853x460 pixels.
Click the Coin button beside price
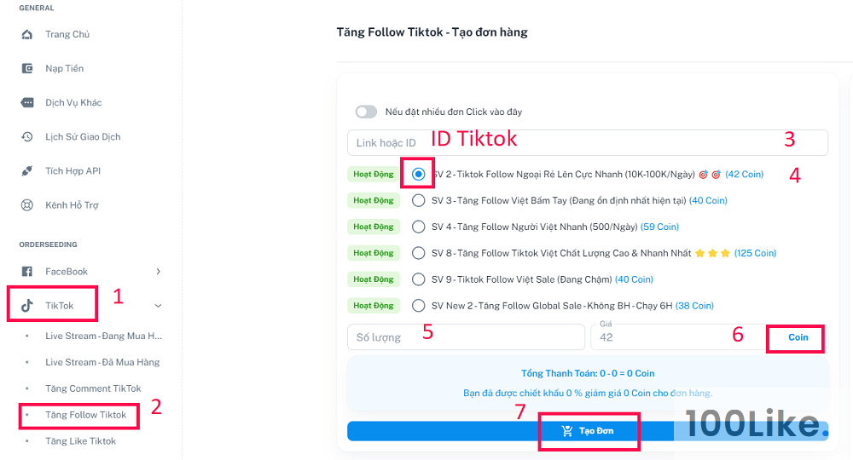[798, 337]
